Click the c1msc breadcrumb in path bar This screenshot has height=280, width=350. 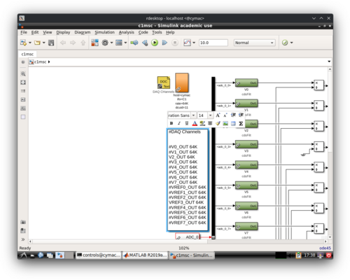point(40,62)
